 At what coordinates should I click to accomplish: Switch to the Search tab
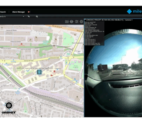point(3,12)
